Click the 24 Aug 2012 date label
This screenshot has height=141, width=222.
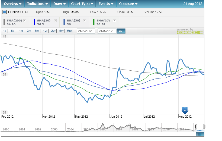tap(193, 4)
